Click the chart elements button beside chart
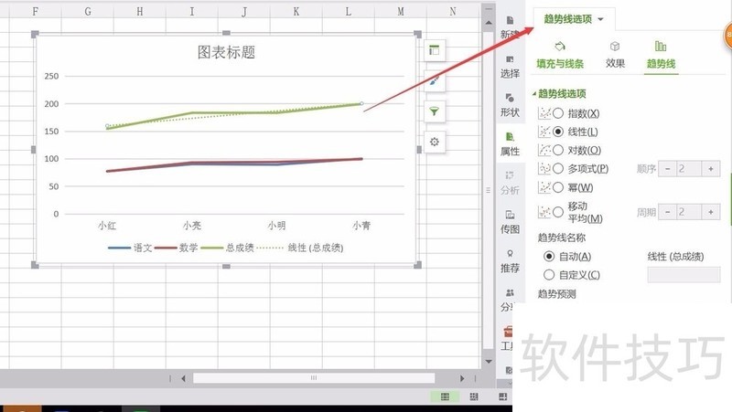This screenshot has width=732, height=412. [434, 50]
